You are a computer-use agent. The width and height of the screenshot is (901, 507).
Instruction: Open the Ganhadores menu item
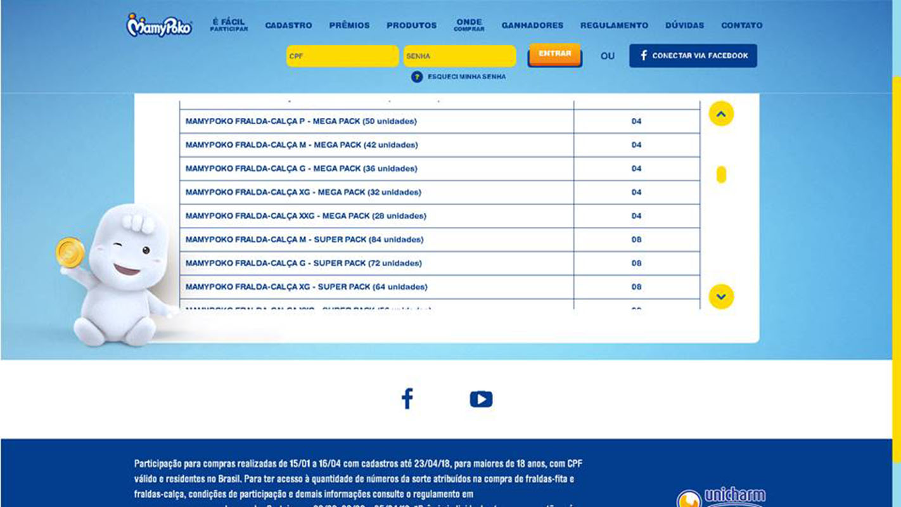(532, 25)
